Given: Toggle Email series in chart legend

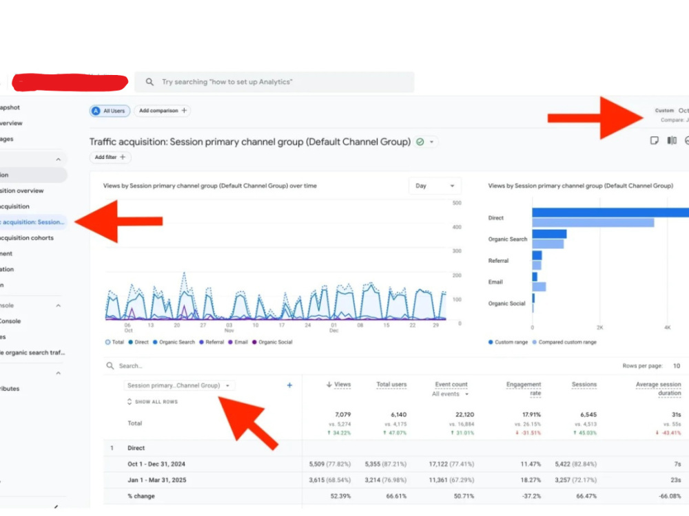Looking at the screenshot, I should 238,342.
